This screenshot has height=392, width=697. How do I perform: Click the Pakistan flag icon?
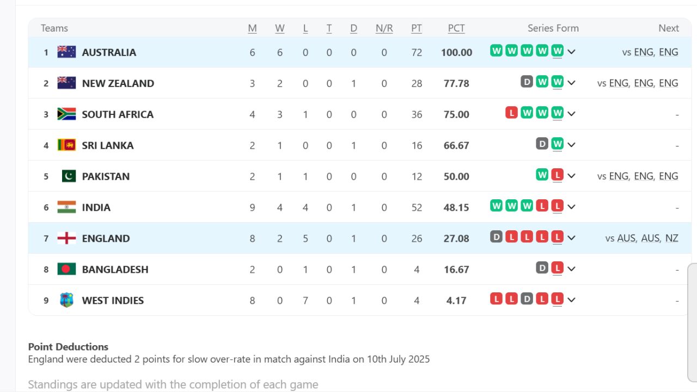(x=66, y=176)
